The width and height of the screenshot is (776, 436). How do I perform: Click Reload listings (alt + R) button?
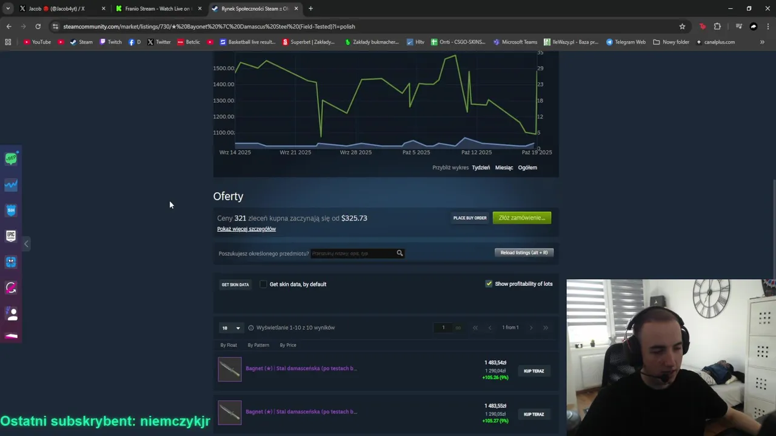(524, 253)
